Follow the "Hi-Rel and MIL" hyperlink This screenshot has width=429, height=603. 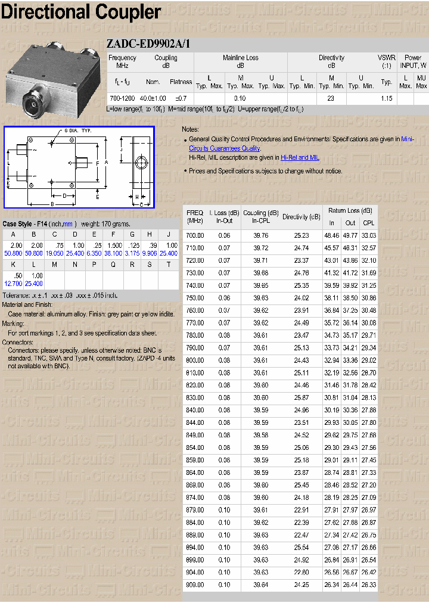(x=300, y=157)
